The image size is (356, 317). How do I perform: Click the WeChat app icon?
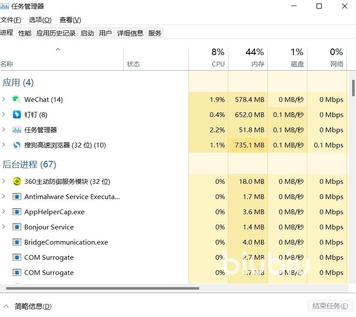(16, 99)
